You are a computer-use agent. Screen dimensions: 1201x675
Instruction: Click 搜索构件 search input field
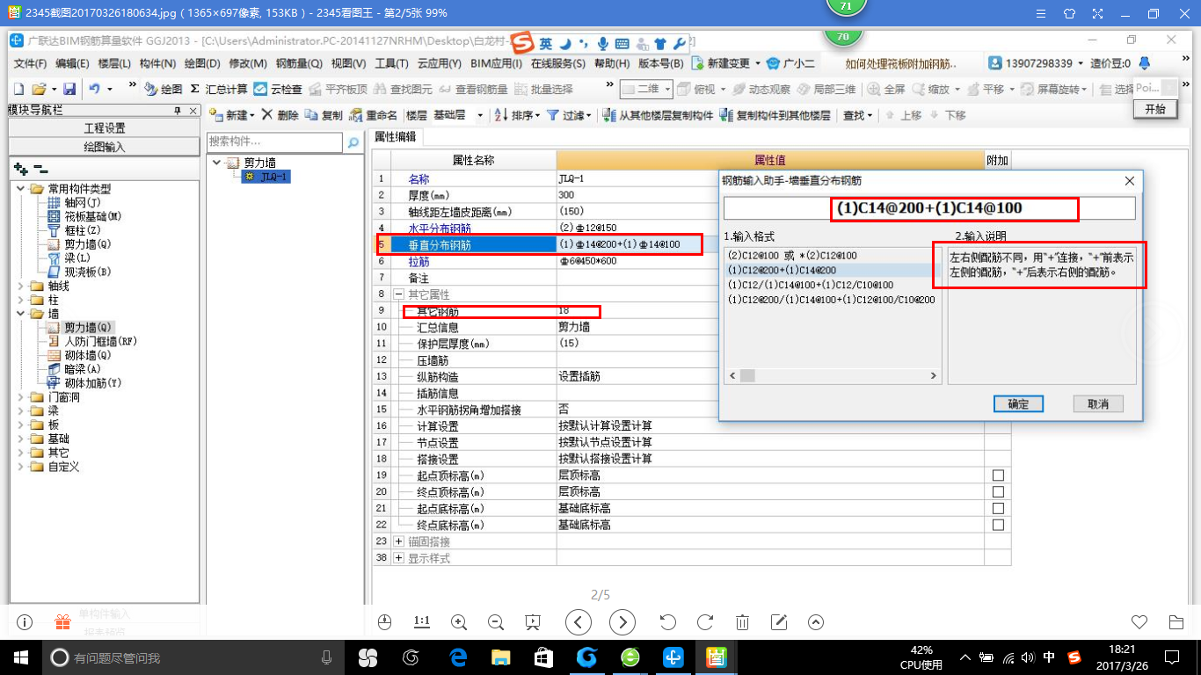(275, 142)
